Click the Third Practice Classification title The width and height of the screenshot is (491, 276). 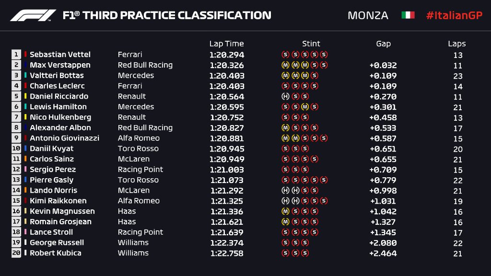click(167, 15)
